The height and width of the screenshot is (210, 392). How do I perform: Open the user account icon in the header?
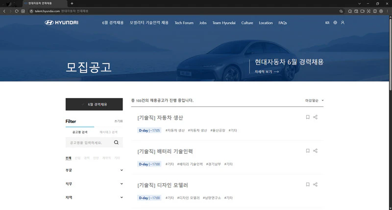click(x=343, y=22)
